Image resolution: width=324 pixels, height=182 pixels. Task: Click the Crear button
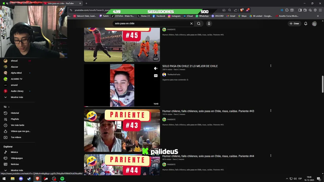pyautogui.click(x=294, y=24)
